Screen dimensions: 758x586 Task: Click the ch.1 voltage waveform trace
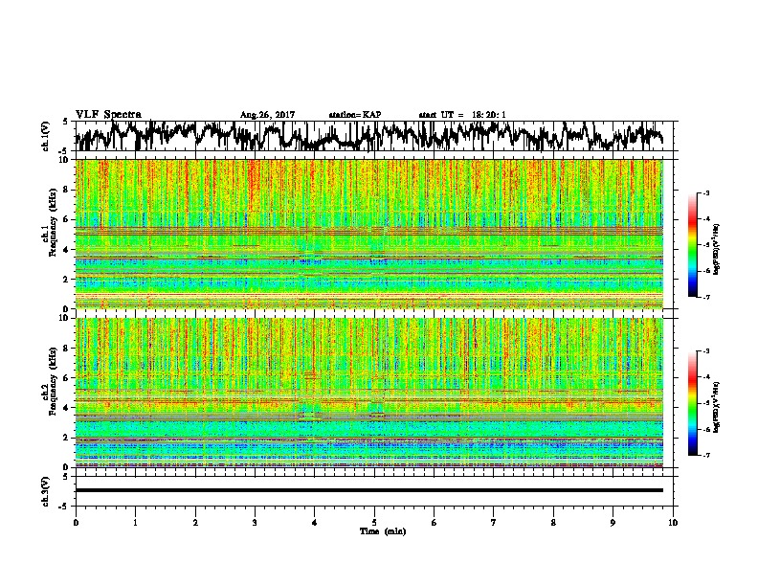368,136
